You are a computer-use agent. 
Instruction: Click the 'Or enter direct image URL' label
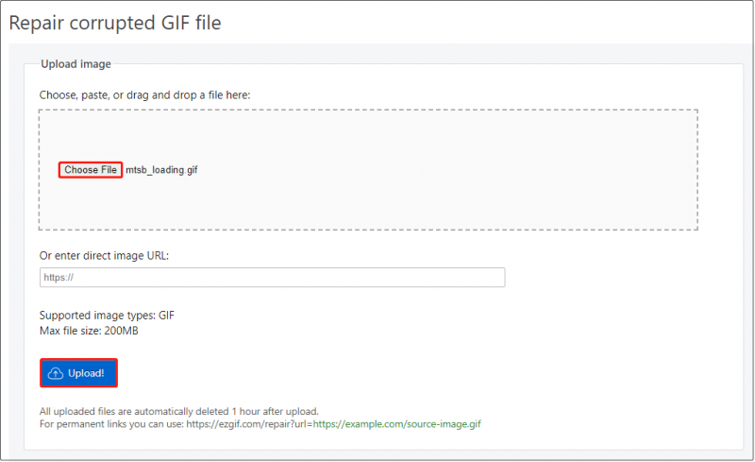tap(104, 256)
